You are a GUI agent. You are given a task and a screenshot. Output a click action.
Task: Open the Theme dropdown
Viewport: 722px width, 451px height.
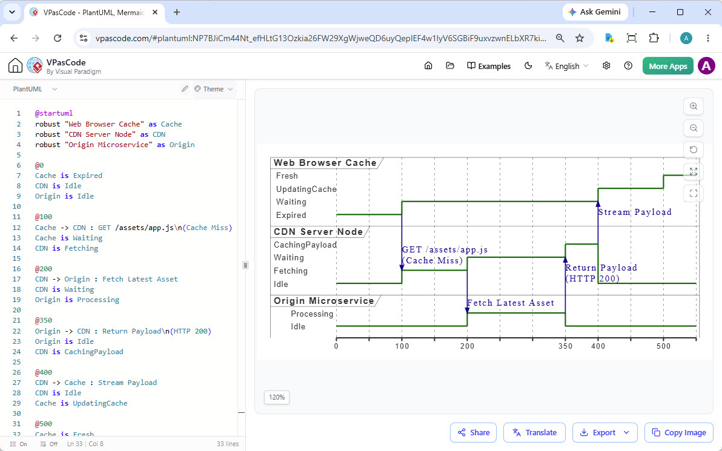(x=214, y=89)
